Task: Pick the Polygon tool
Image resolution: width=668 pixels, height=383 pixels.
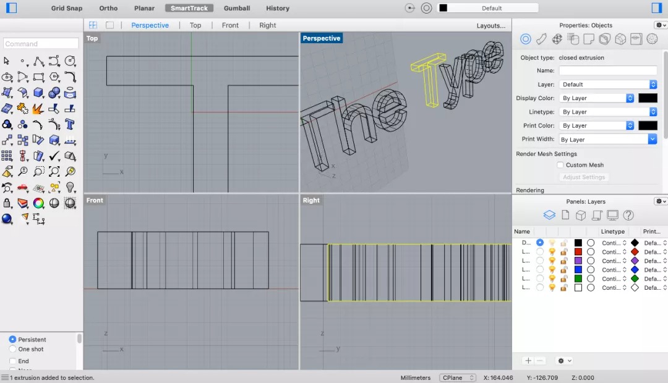Action: pos(54,77)
